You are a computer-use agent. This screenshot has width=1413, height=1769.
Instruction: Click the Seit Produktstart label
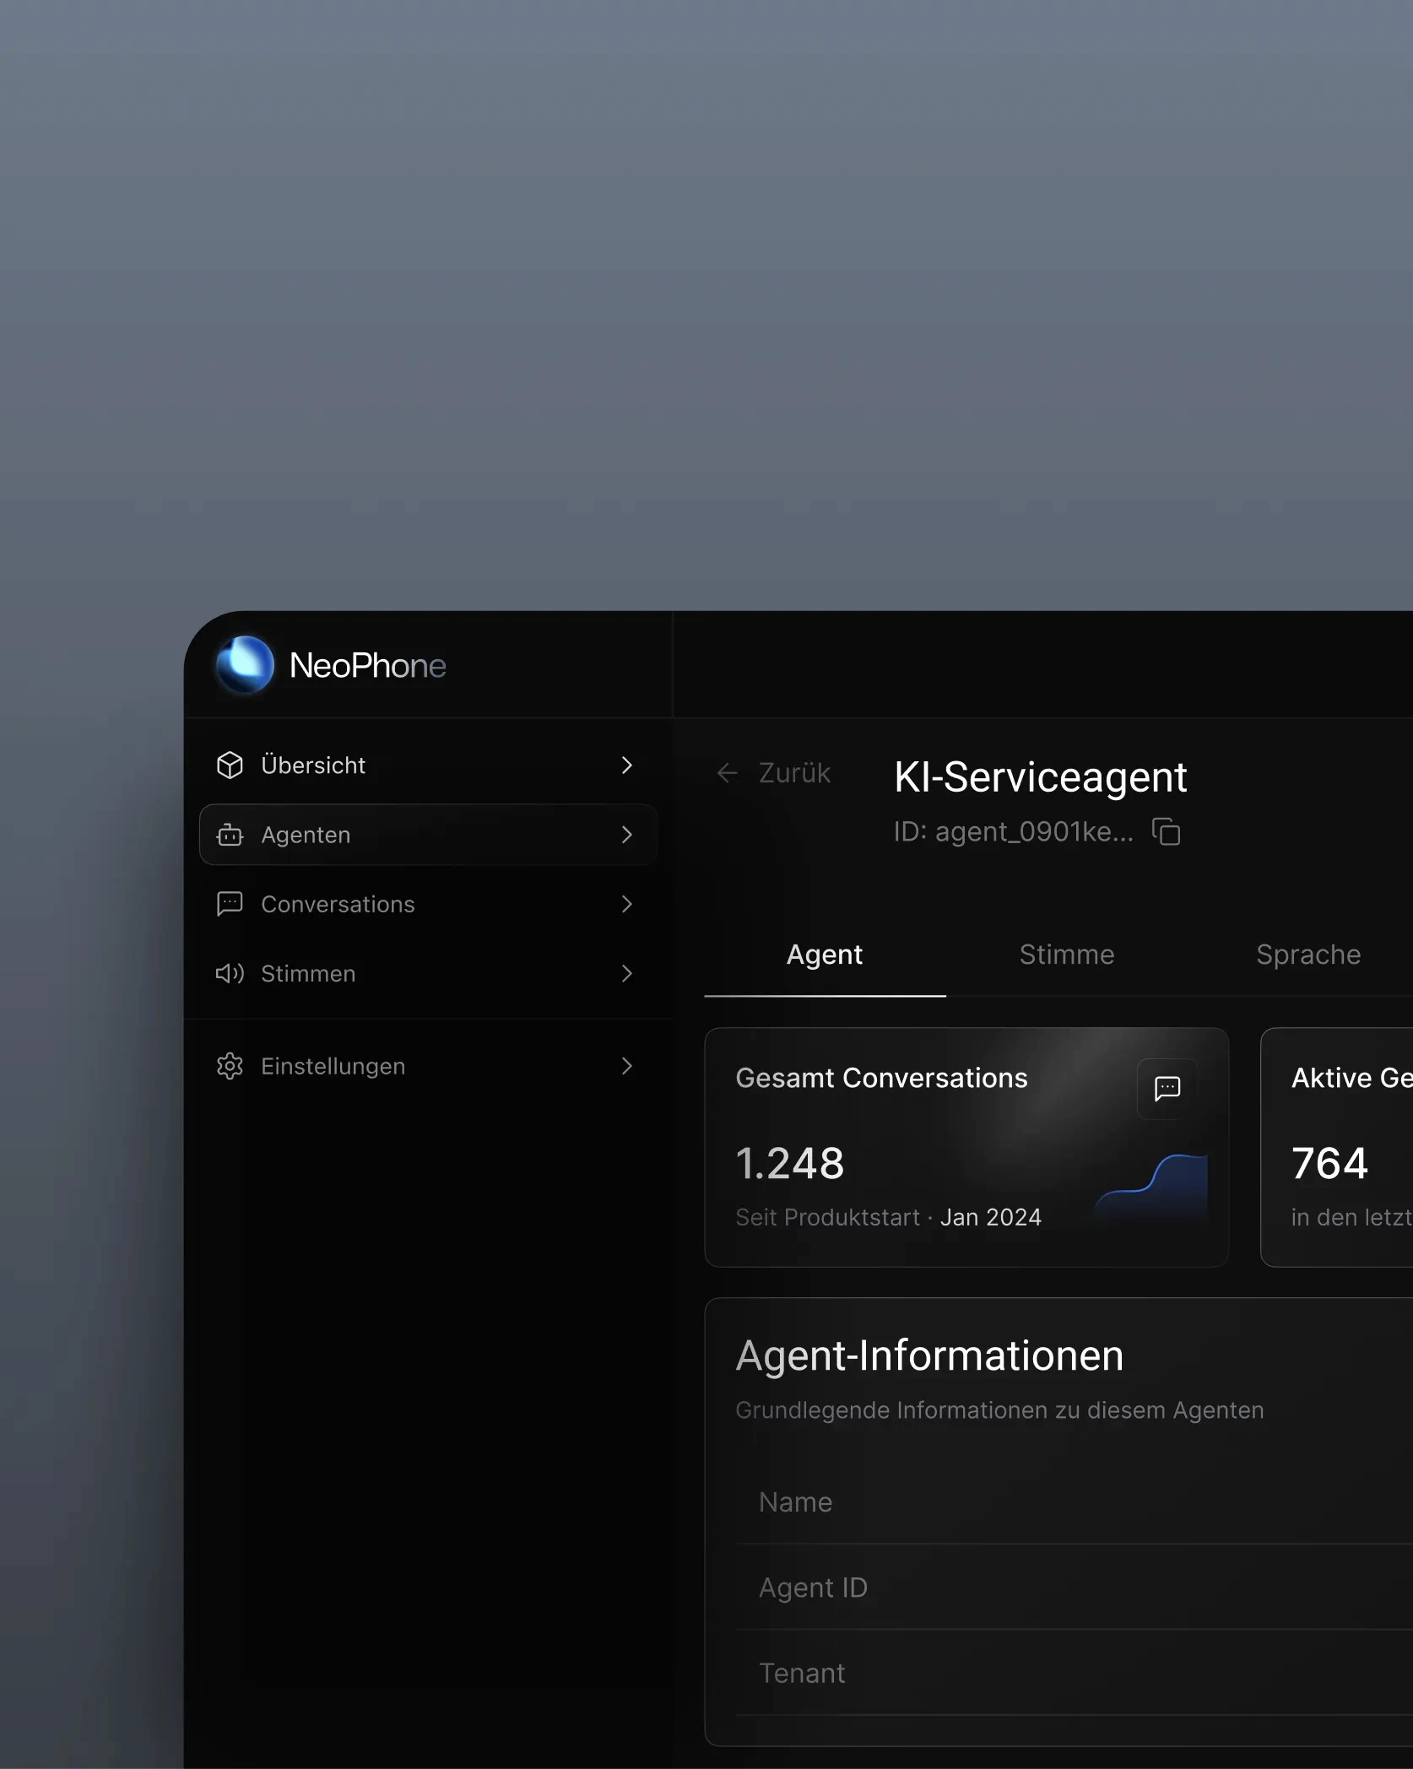827,1217
